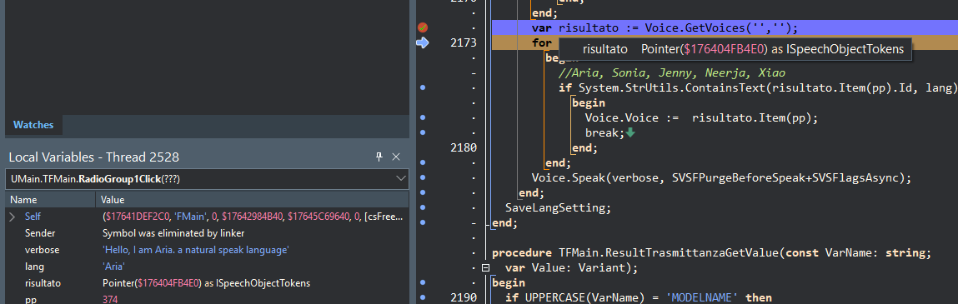Click the value 374 of pp
The width and height of the screenshot is (958, 304).
[x=110, y=300]
